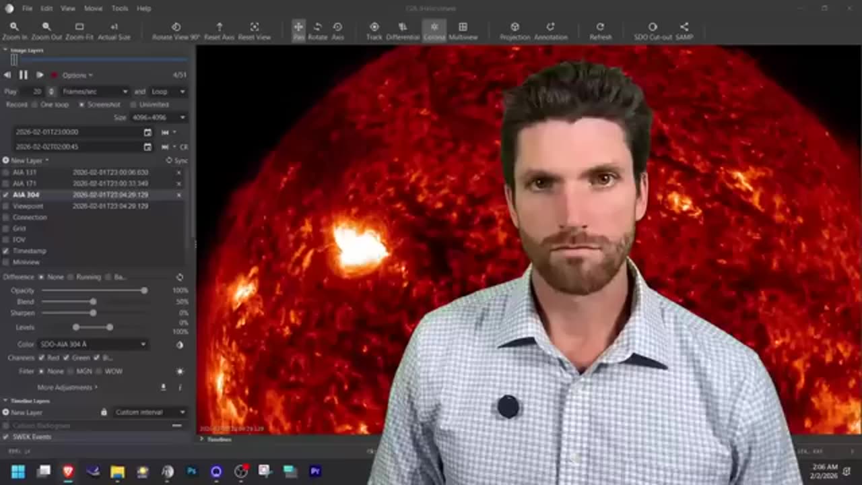
Task: Rotate View 90° using the toolbar
Action: click(x=176, y=31)
